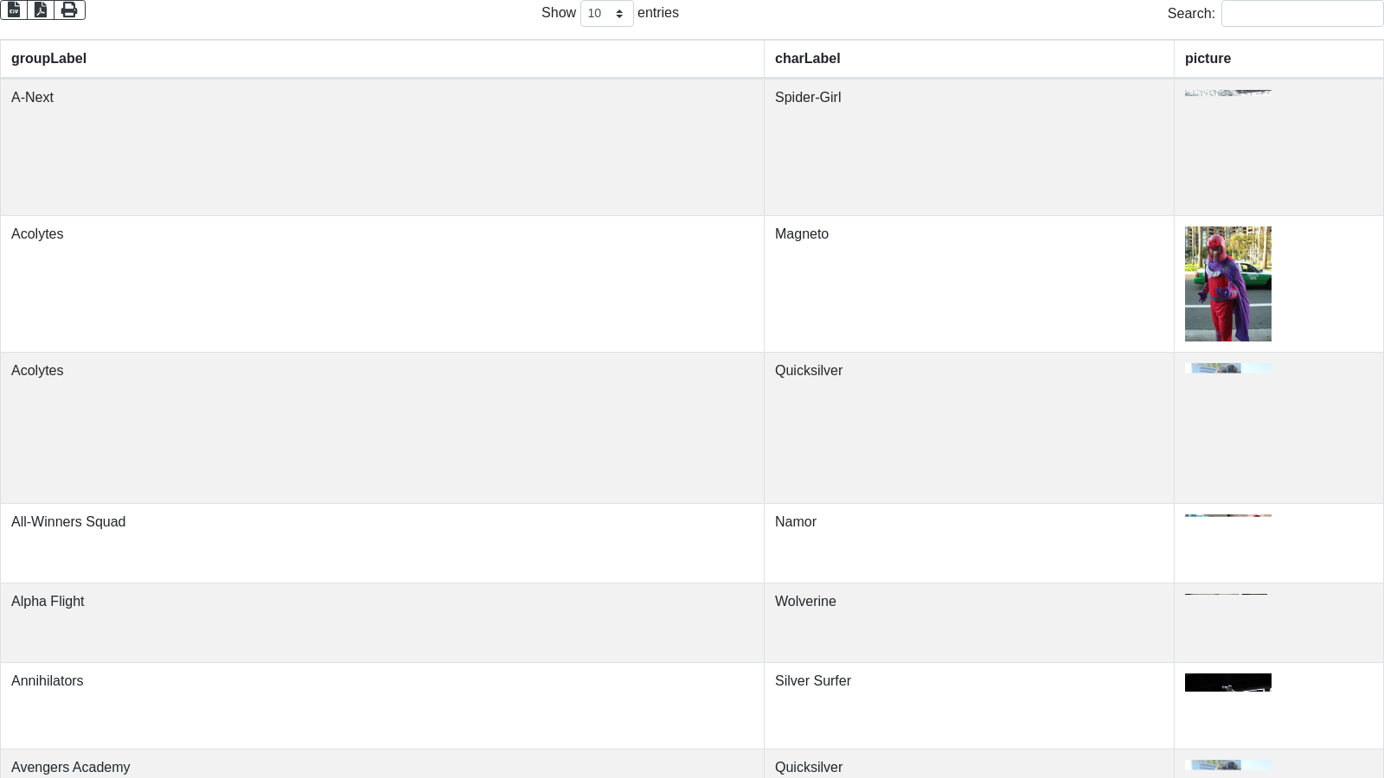Export table as CSV file
Screen dimensions: 1384x778
[14, 10]
